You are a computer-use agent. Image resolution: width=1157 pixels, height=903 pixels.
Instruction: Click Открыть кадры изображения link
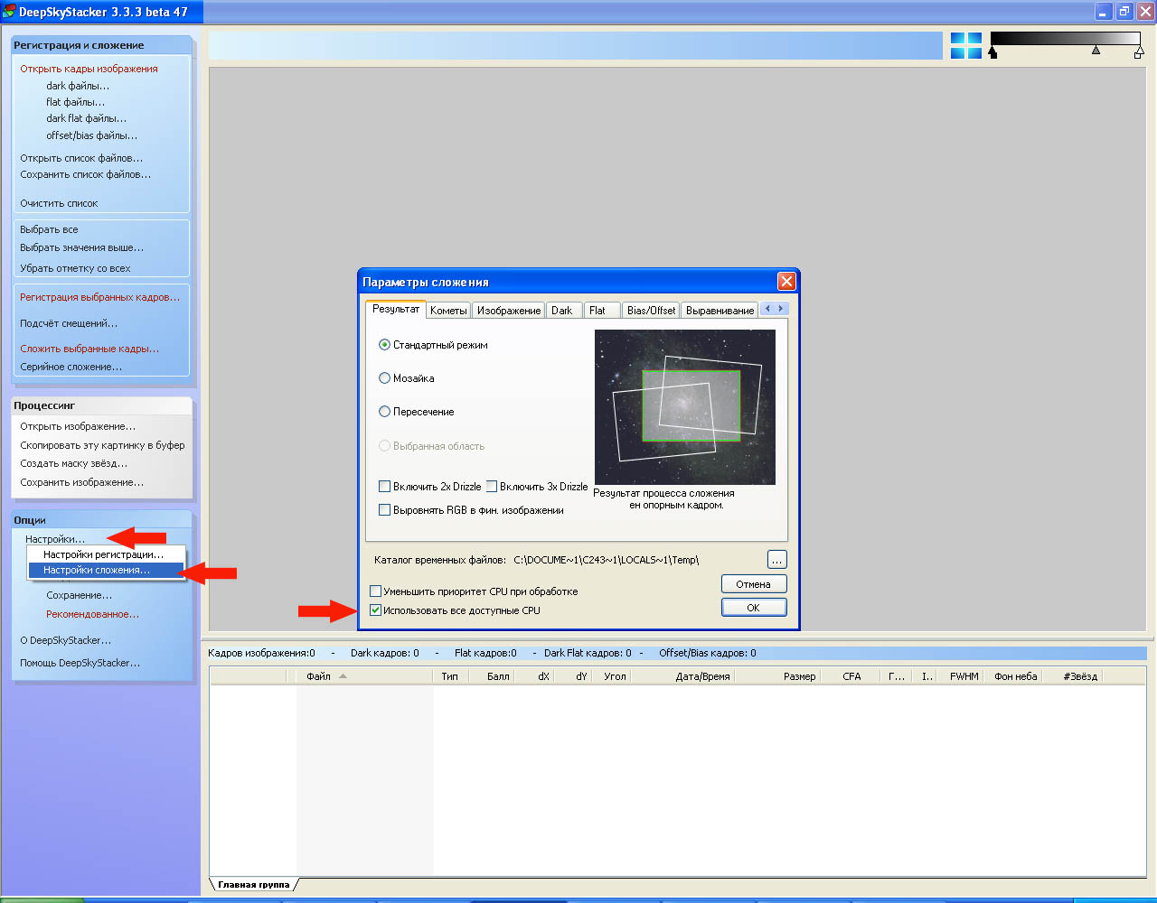click(89, 69)
